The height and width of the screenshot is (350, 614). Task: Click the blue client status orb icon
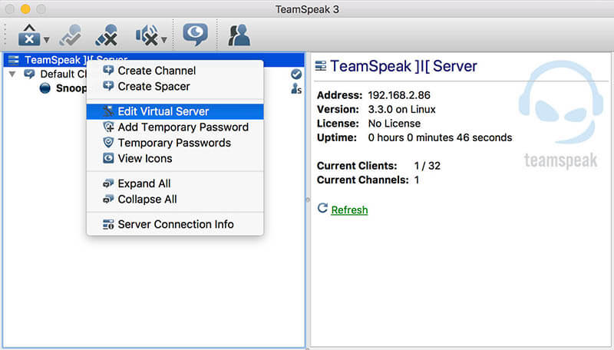pos(45,88)
